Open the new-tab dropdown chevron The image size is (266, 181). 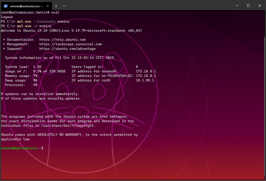[x=64, y=6]
